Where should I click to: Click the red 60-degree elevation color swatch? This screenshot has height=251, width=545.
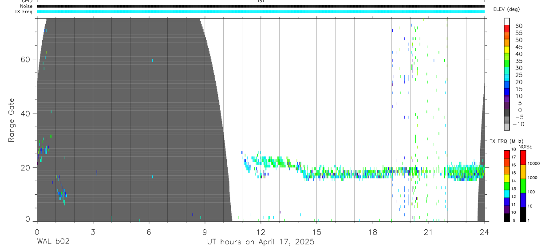(507, 29)
